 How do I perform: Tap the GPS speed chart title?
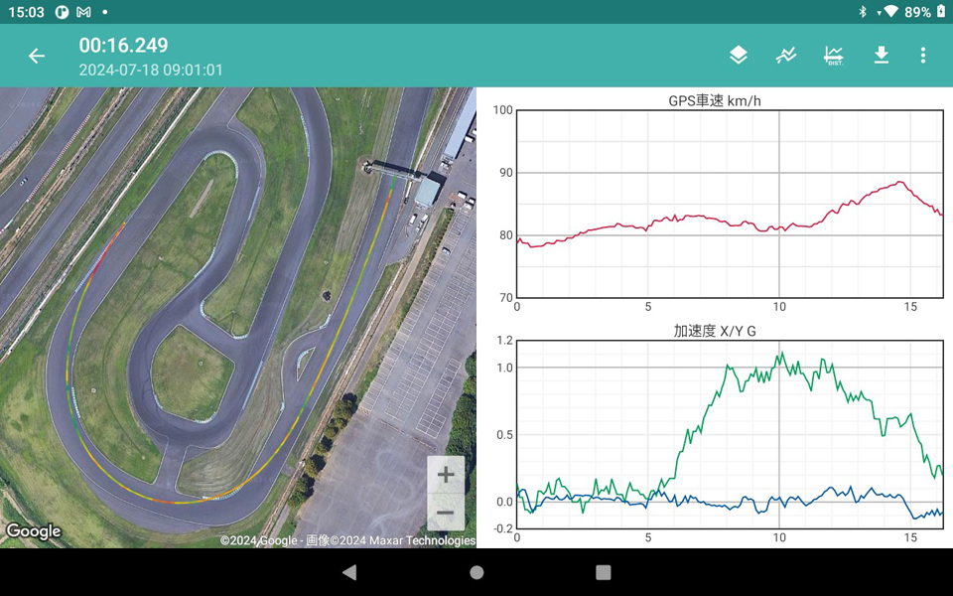(714, 100)
